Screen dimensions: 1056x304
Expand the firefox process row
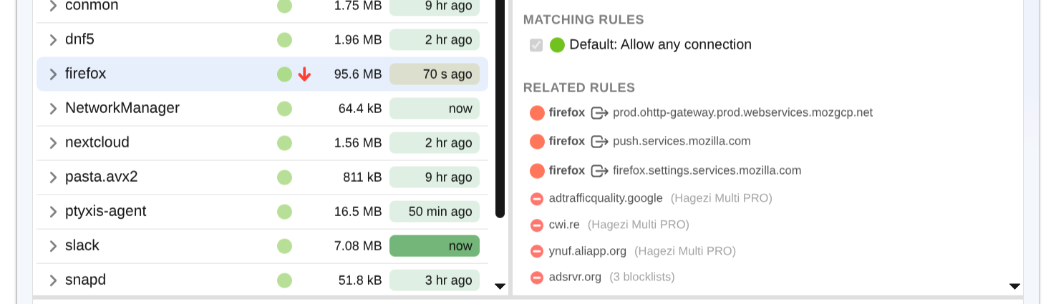pos(52,74)
